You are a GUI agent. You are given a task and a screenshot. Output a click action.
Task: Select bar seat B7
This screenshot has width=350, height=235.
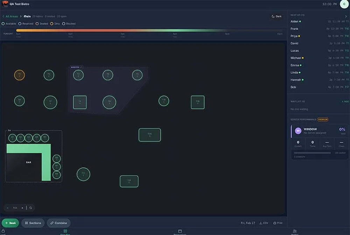pyautogui.click(x=57, y=166)
